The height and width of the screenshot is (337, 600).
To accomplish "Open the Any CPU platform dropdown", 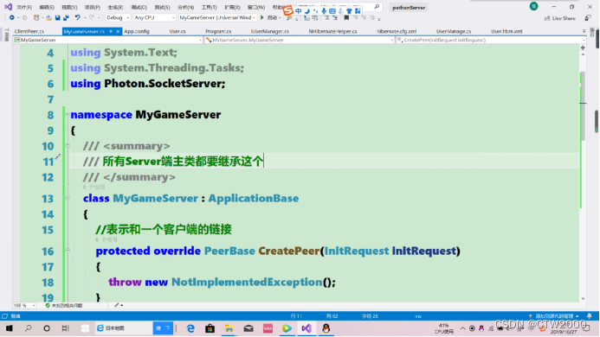I will coord(154,17).
